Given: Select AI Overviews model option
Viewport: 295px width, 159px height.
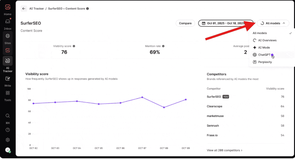Looking at the screenshot, I should pyautogui.click(x=272, y=40).
